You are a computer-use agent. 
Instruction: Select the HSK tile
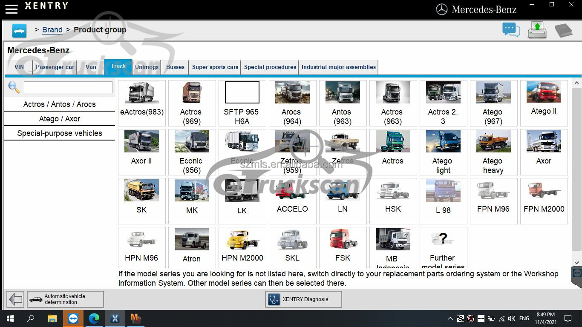(x=393, y=201)
